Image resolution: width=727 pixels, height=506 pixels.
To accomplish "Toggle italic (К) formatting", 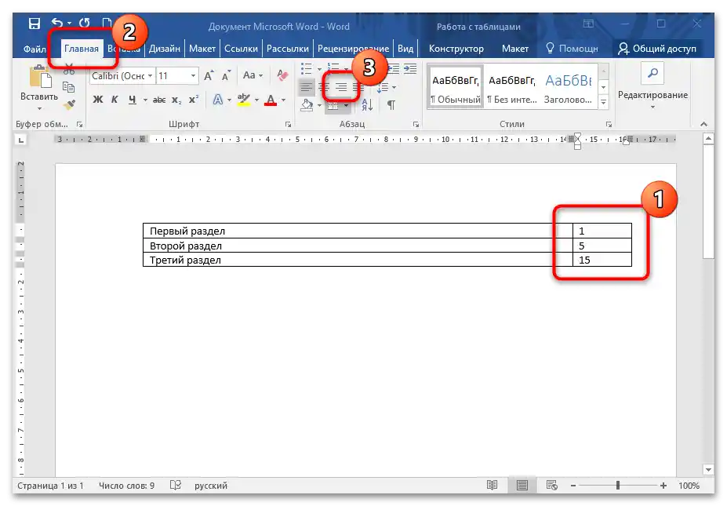I will coord(115,100).
